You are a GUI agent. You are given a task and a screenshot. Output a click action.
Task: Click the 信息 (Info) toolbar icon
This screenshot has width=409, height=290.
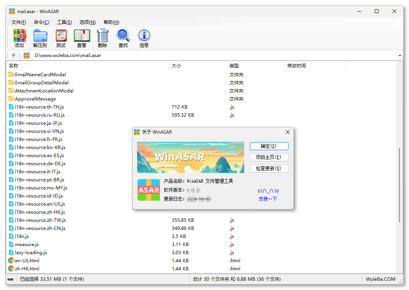(144, 38)
